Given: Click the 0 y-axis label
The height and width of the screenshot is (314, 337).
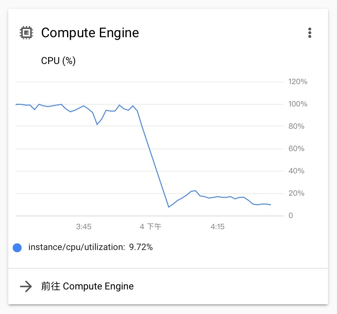Looking at the screenshot, I should point(290,215).
